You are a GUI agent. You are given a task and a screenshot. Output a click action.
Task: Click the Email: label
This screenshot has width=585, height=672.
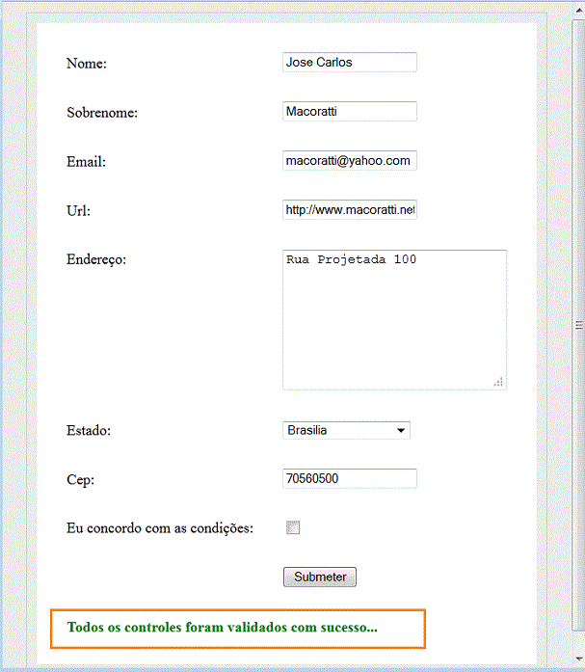[x=86, y=162]
